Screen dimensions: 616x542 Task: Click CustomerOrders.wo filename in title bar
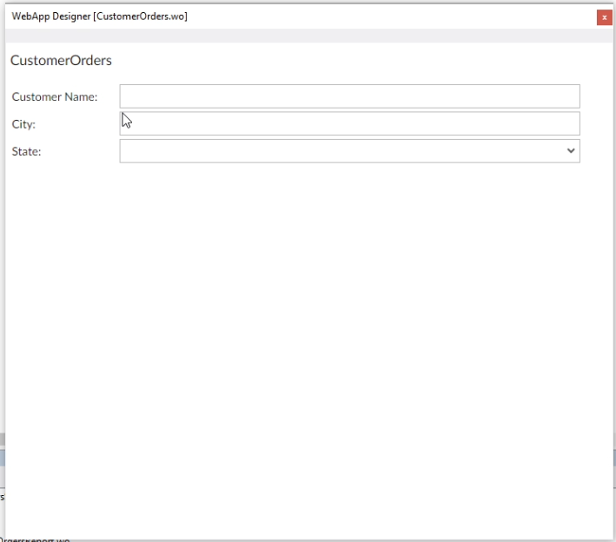[141, 17]
